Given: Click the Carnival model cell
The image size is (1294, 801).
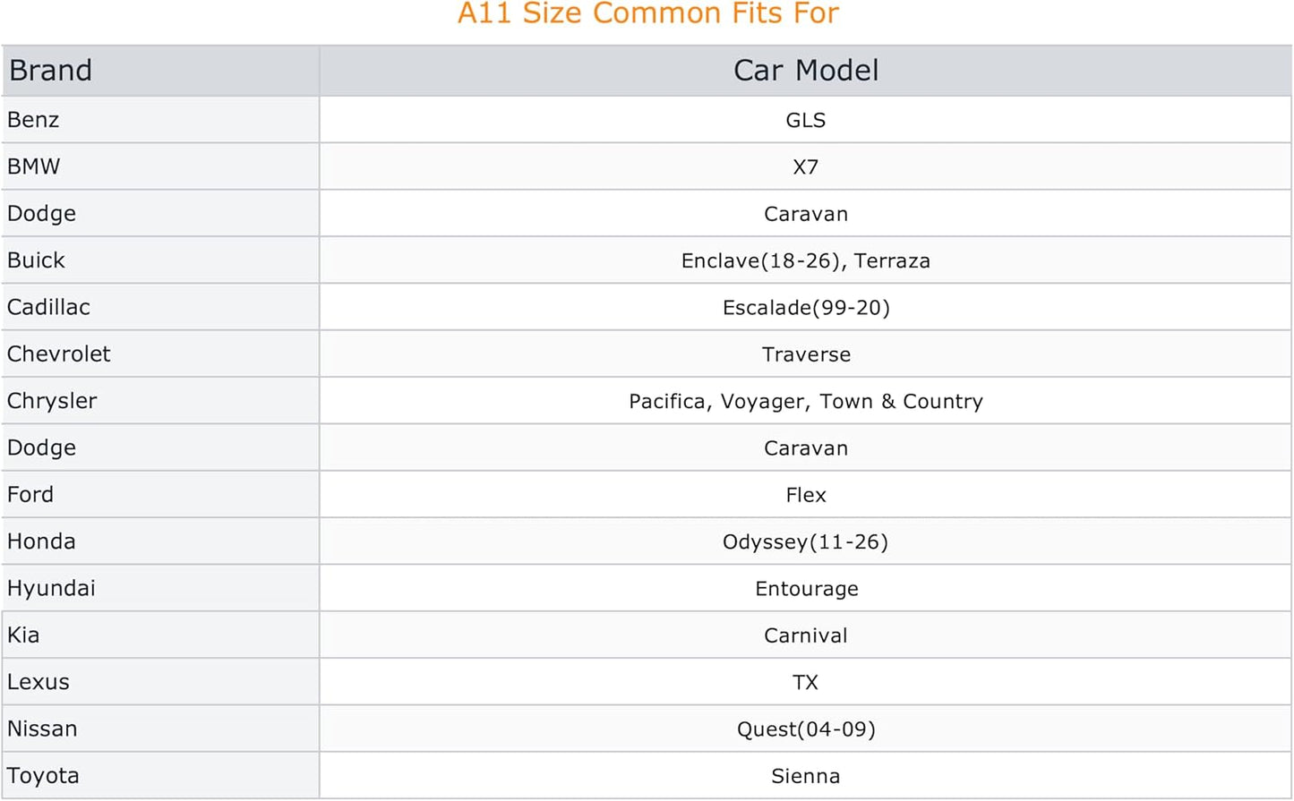Looking at the screenshot, I should point(805,635).
